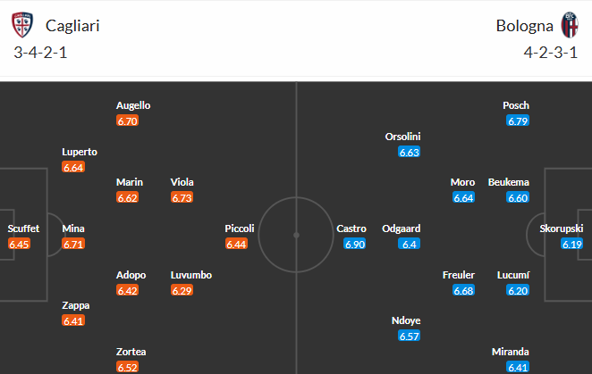The width and height of the screenshot is (592, 374).
Task: Open the Bologna team name link
Action: pyautogui.click(x=524, y=26)
